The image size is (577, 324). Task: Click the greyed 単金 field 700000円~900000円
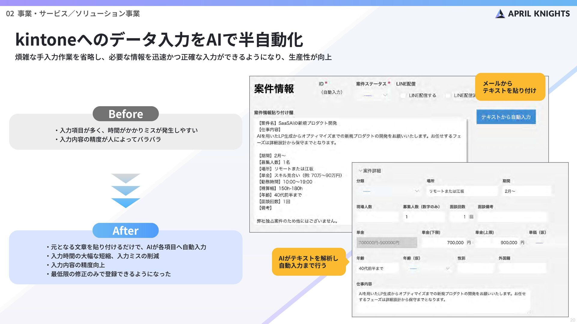[387, 243]
